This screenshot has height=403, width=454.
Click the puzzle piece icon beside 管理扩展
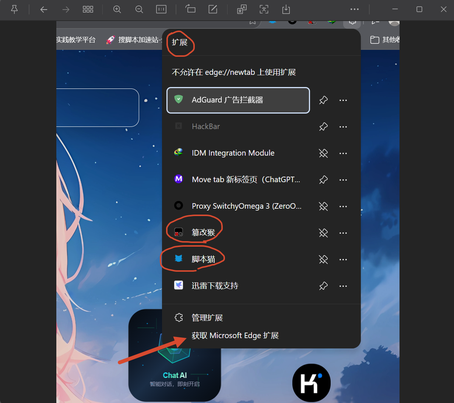(179, 317)
